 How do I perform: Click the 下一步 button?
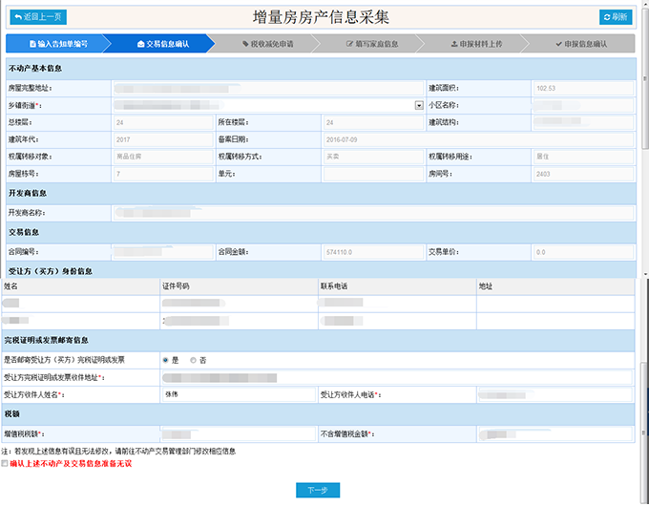318,490
